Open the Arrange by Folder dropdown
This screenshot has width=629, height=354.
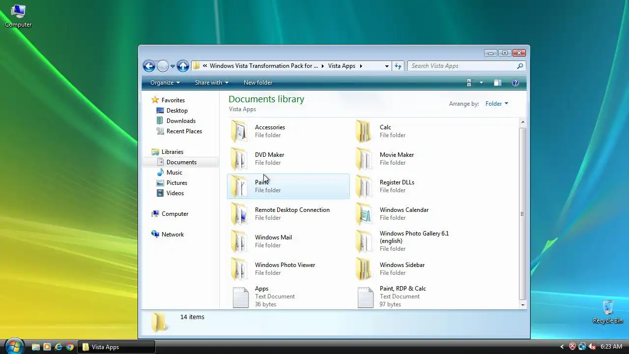[x=497, y=104]
